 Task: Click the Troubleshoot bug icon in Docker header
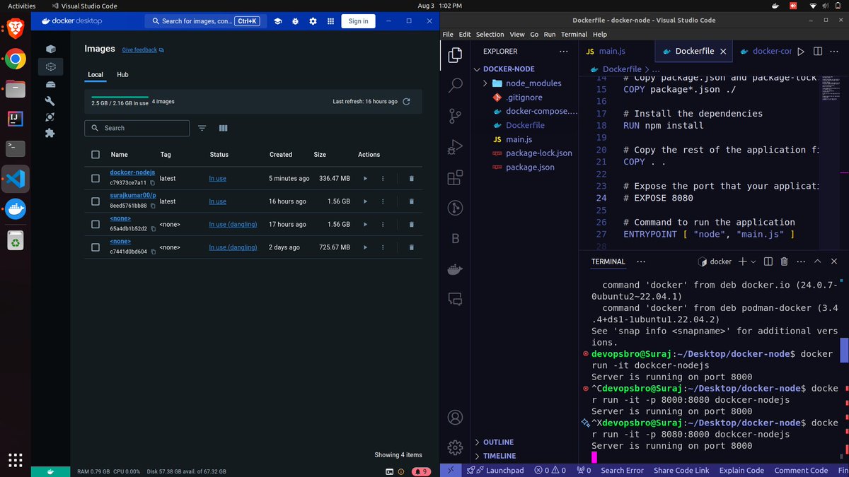(296, 21)
